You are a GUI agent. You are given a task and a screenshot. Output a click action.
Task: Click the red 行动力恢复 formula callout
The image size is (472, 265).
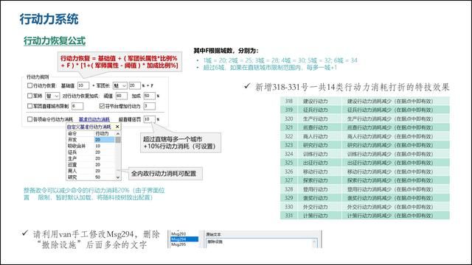119,62
